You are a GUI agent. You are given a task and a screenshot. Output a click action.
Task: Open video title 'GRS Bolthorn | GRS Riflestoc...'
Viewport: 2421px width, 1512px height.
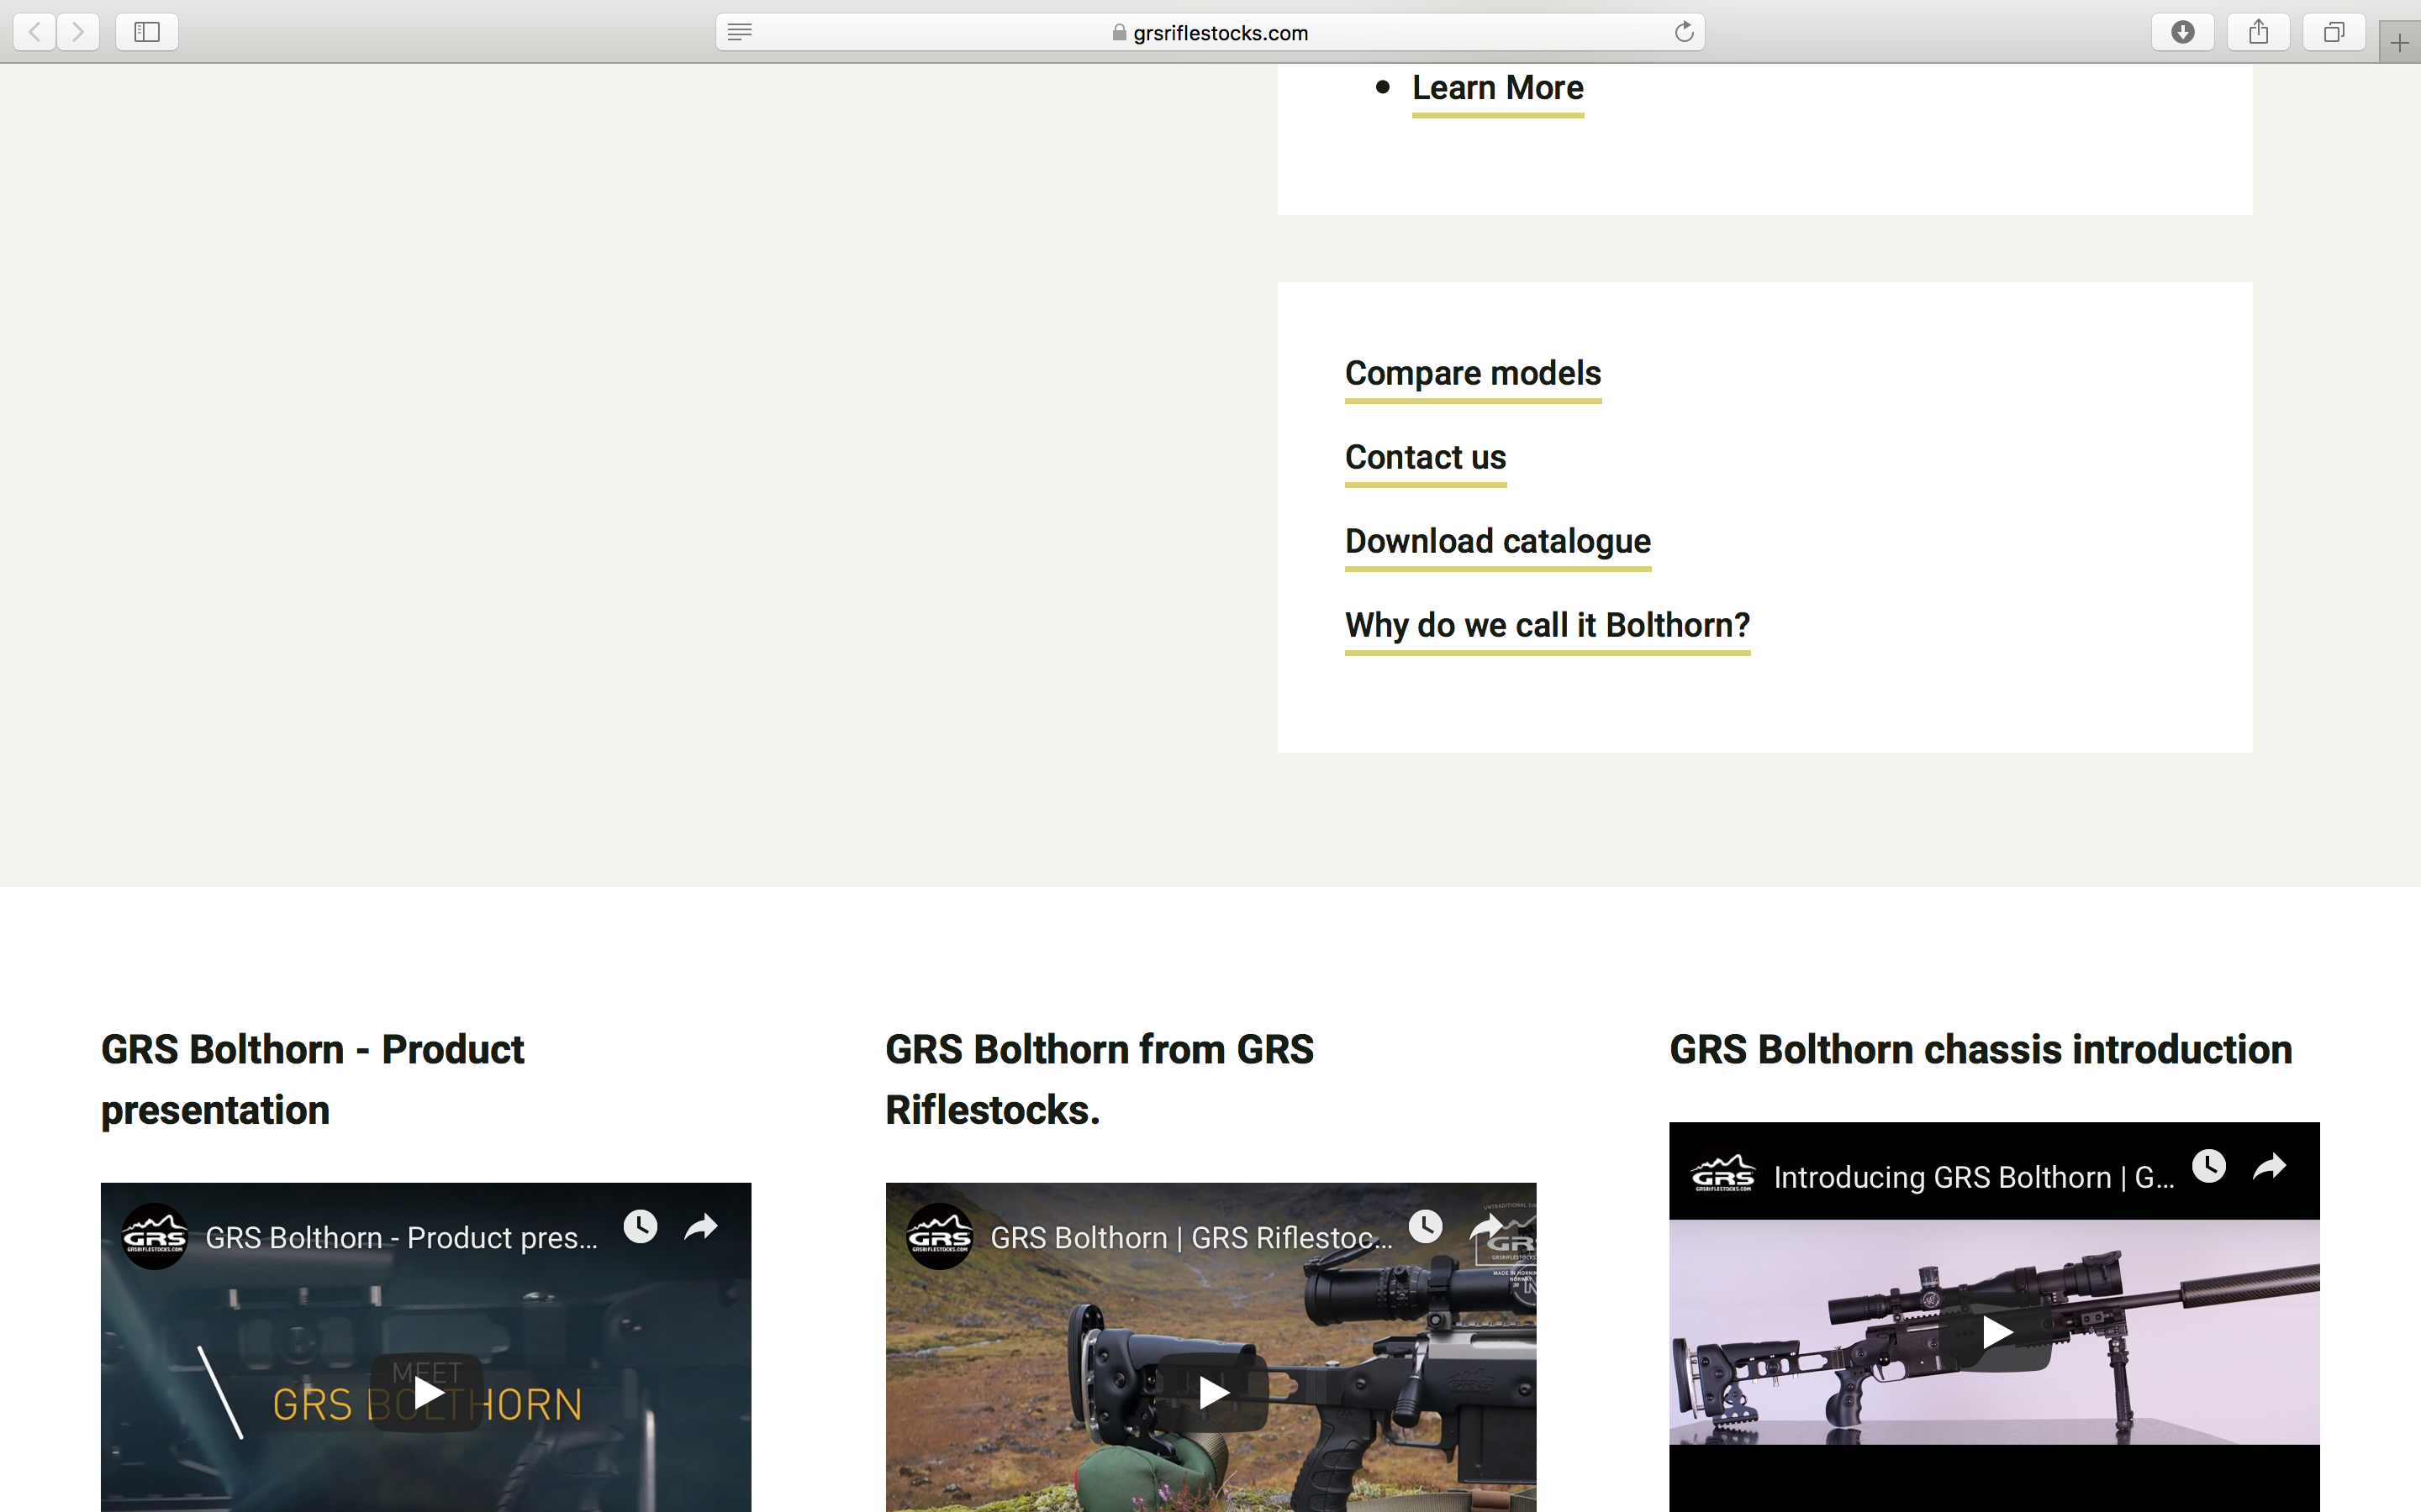click(1191, 1238)
